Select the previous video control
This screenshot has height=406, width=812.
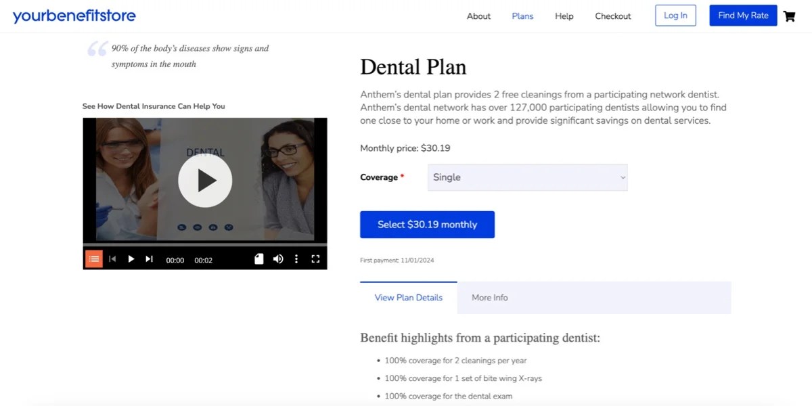(112, 258)
